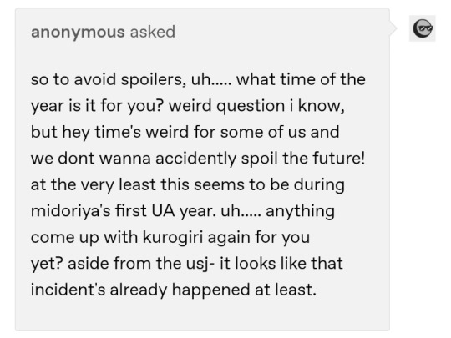The width and height of the screenshot is (451, 338).
Task: Click the anonymous sunglasses avatar icon
Action: tap(423, 28)
